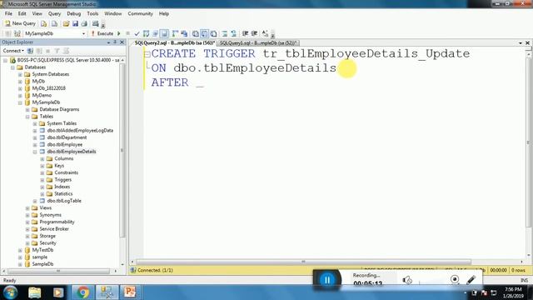The image size is (533, 300).
Task: Open the Edit menu
Action: [x=22, y=13]
